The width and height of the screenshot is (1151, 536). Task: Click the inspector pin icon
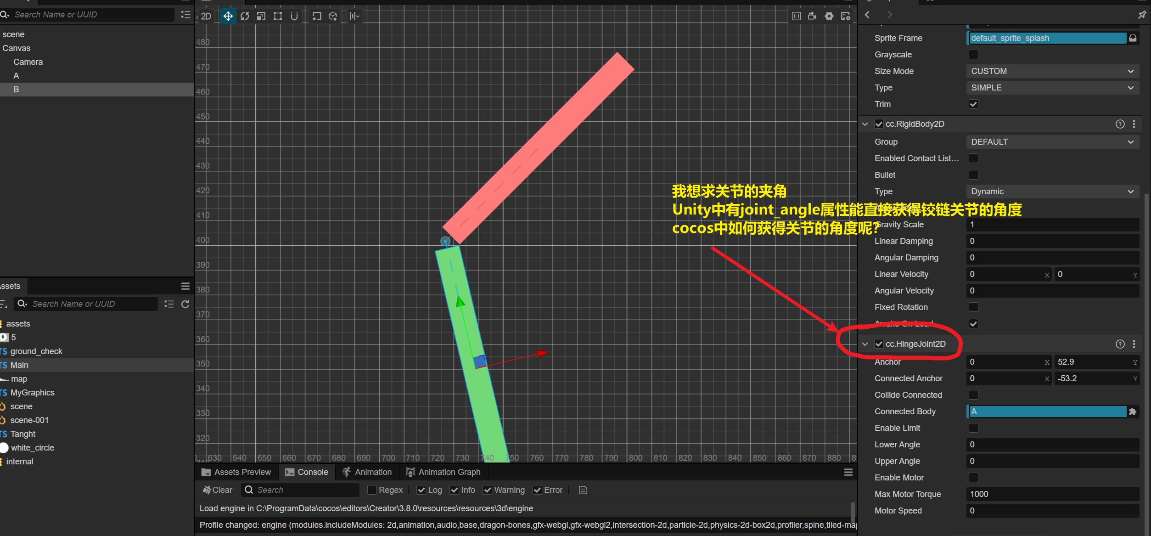click(1142, 15)
